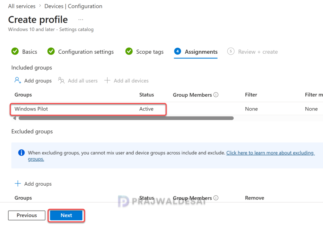The height and width of the screenshot is (227, 323).
Task: Click the Add groups person icon under Included groups
Action: click(18, 80)
